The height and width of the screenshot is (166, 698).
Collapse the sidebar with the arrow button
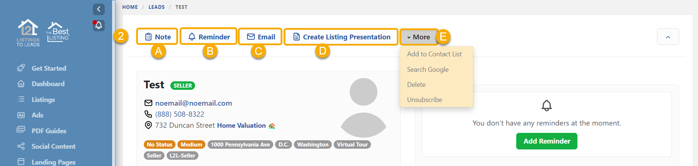(98, 9)
